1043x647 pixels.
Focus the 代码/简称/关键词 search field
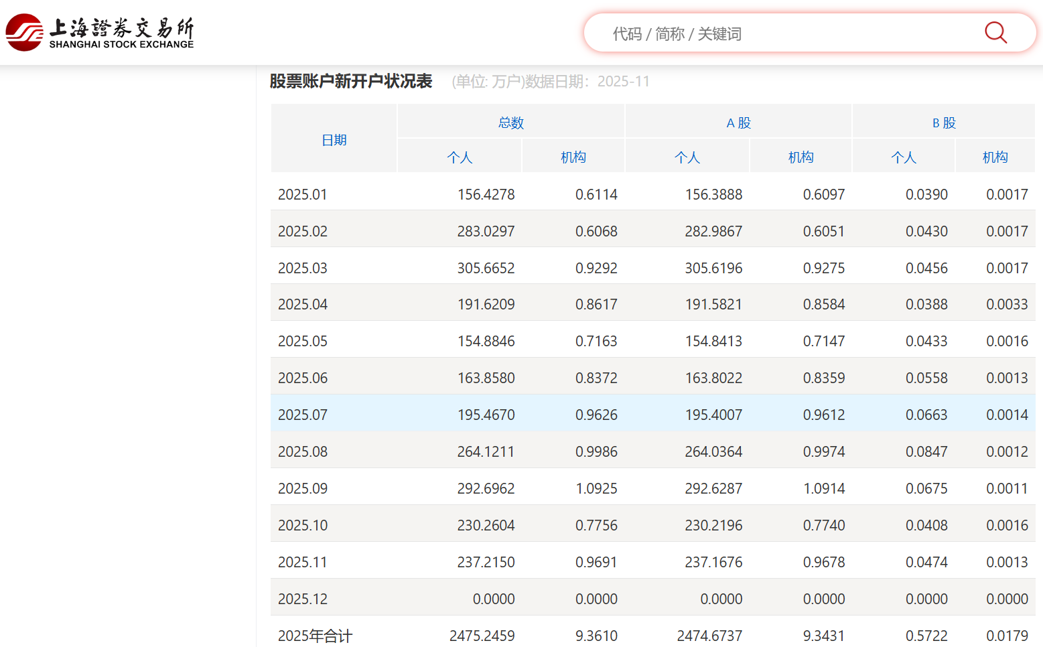(x=770, y=33)
